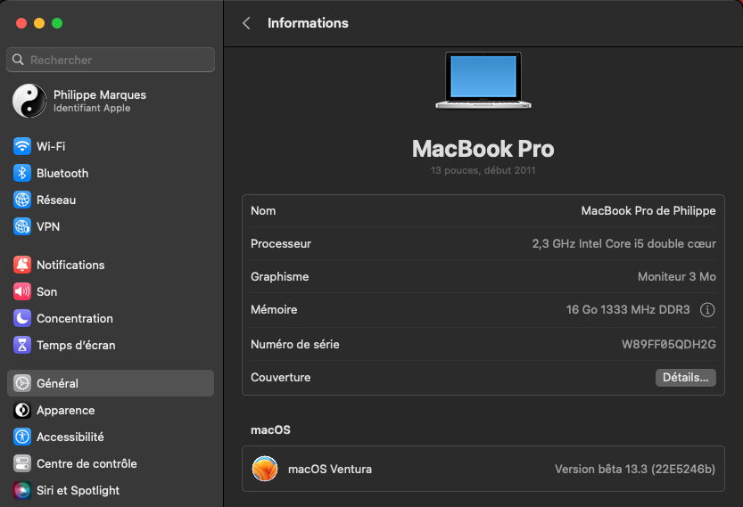The image size is (743, 507).
Task: Click the Détails... coverage button
Action: coord(686,378)
